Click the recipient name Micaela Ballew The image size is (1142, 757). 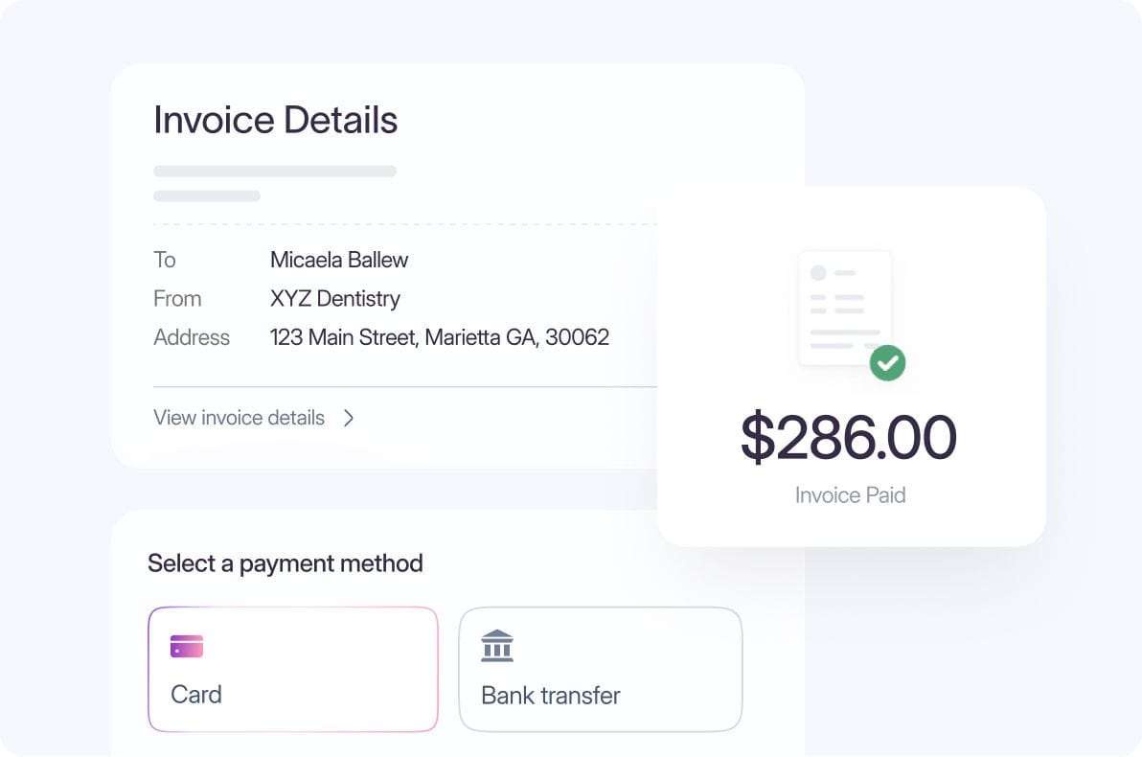[x=338, y=260]
